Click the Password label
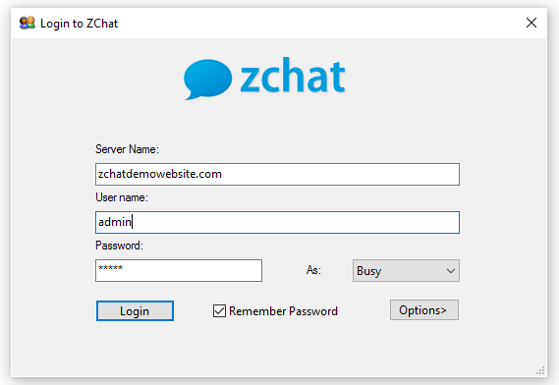The width and height of the screenshot is (559, 385). pos(119,246)
